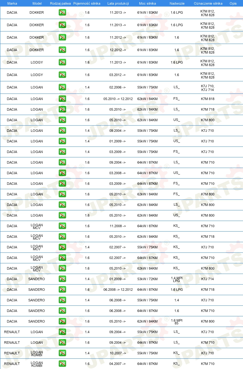The width and height of the screenshot is (243, 369).
Task: Select 'K7J 714' engine cell in Sandero row
Action: pos(208,279)
